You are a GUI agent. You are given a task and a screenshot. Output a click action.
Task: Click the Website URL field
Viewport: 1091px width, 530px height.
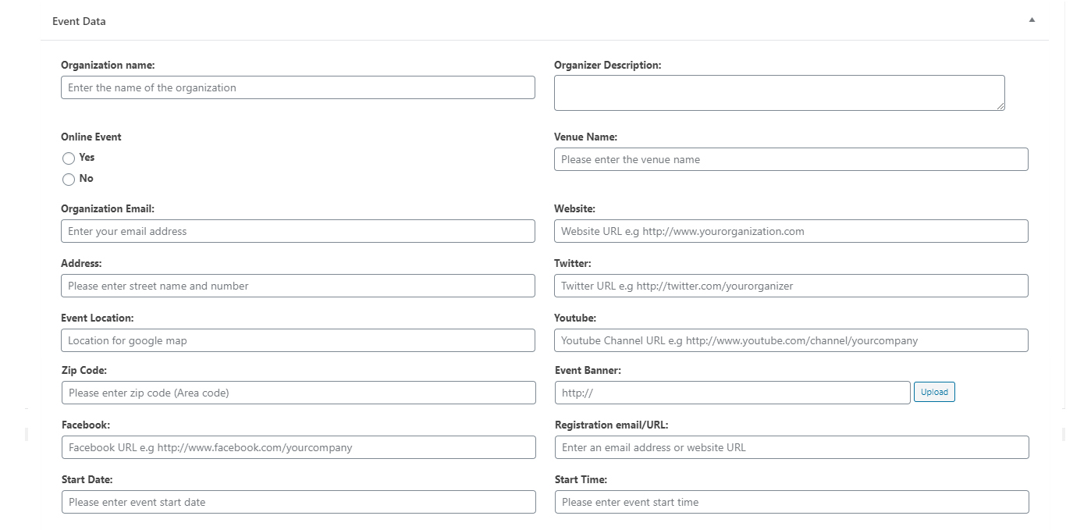(791, 231)
